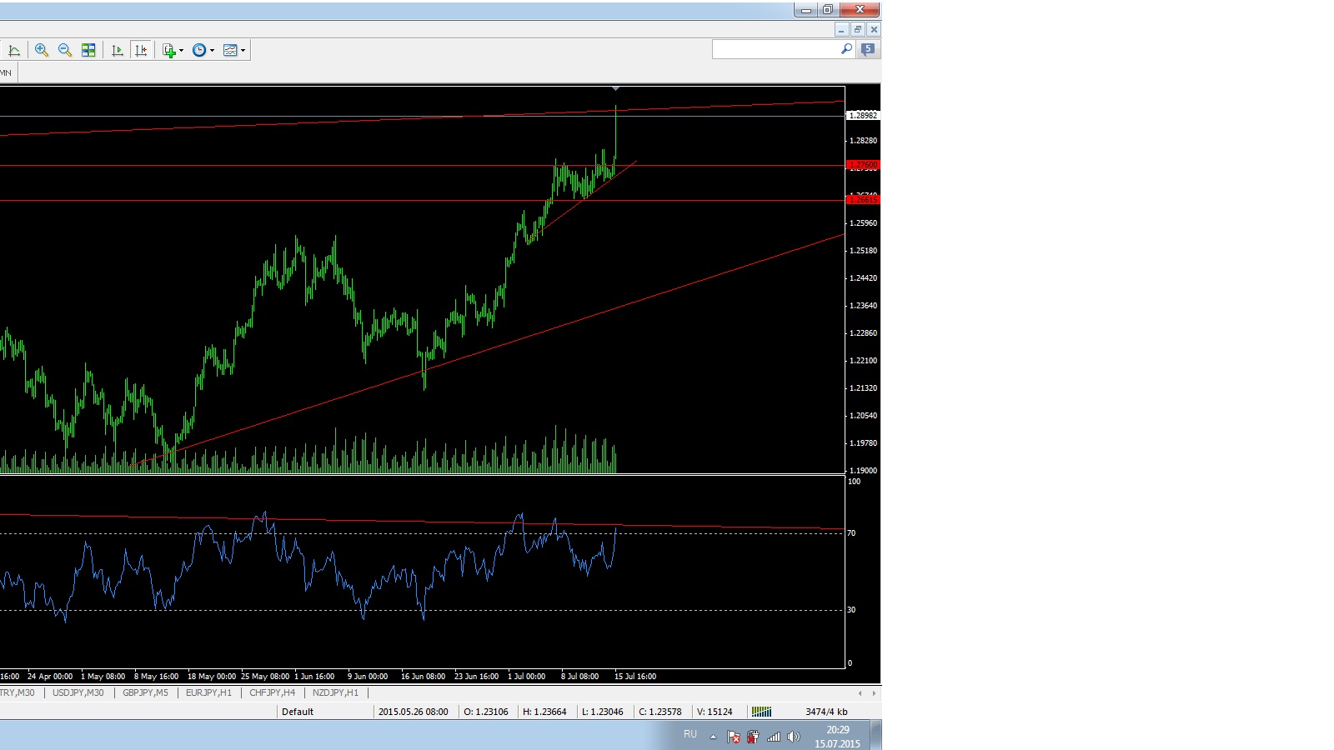Click the periods clock icon
The image size is (1334, 750).
click(199, 51)
